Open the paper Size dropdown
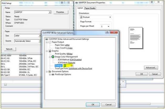The width and height of the screenshot is (165, 109). pyautogui.click(x=40, y=36)
